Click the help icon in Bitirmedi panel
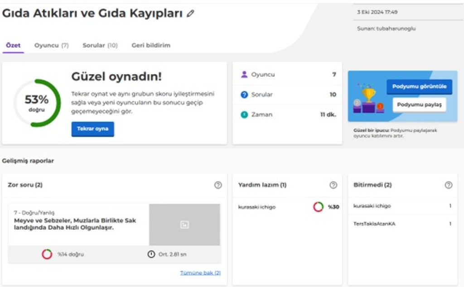The image size is (464, 287). (449, 185)
